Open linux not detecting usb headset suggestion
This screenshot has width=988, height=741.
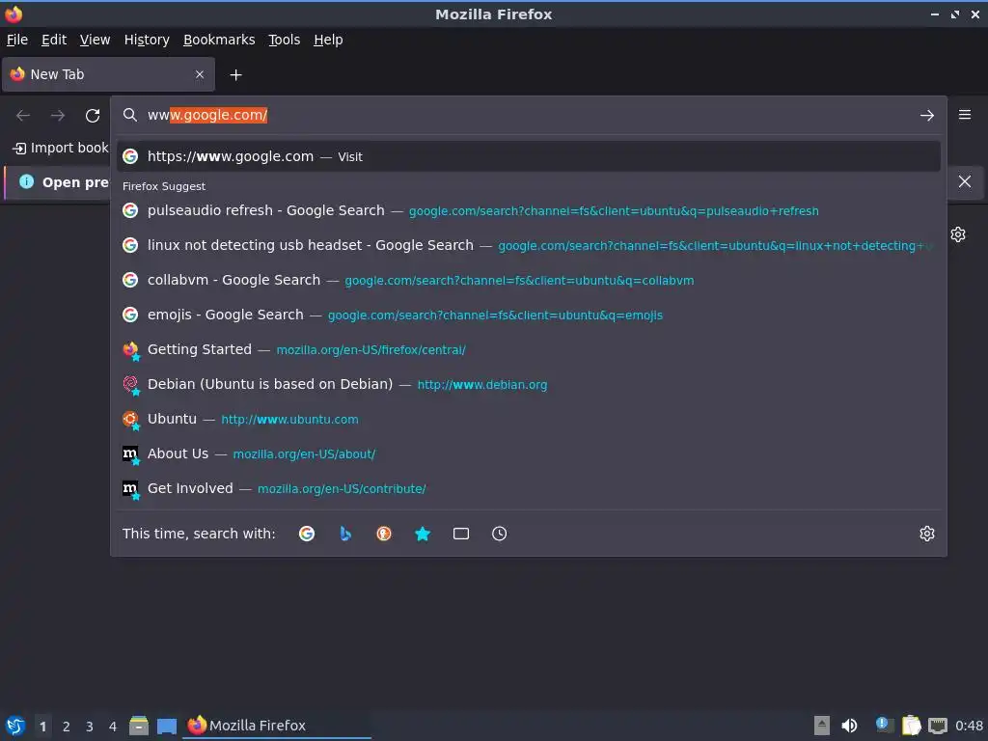528,245
